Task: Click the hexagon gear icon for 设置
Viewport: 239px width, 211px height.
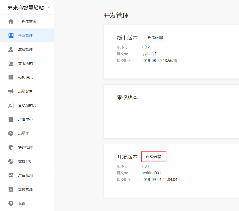Action: pos(11,203)
